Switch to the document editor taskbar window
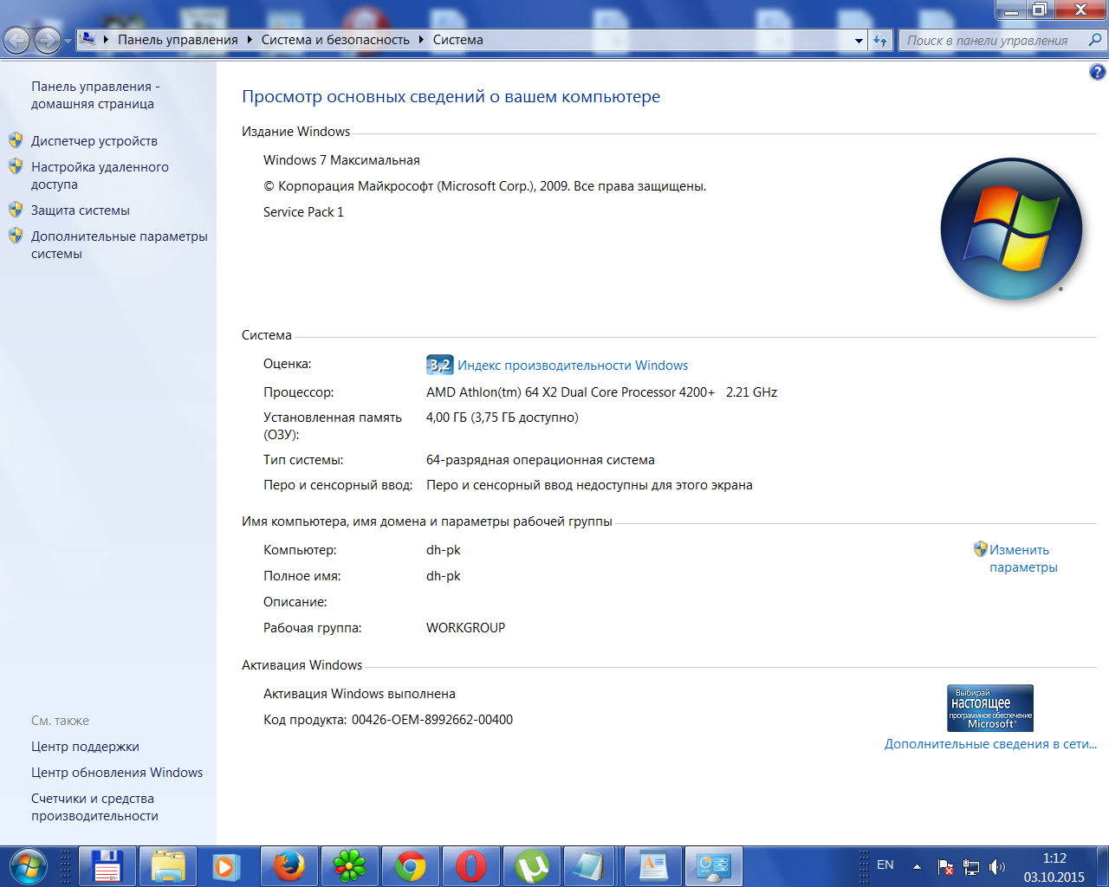This screenshot has height=887, width=1109. (x=653, y=866)
